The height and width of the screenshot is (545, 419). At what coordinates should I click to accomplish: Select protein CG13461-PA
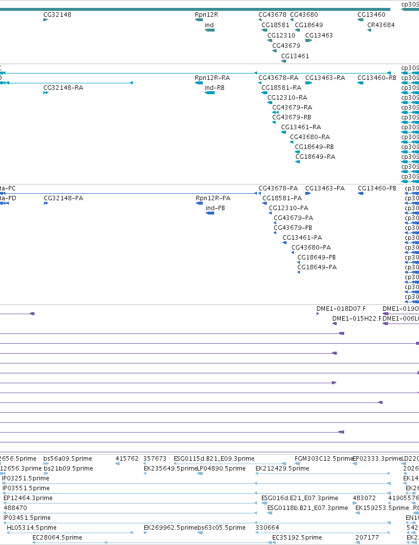pos(302,238)
